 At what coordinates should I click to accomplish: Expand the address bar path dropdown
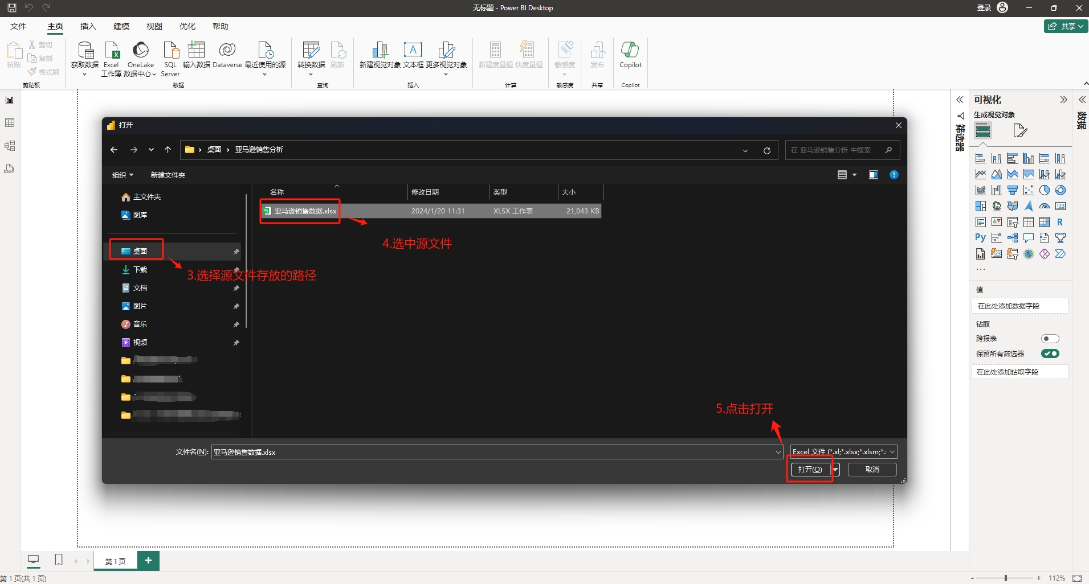[745, 150]
